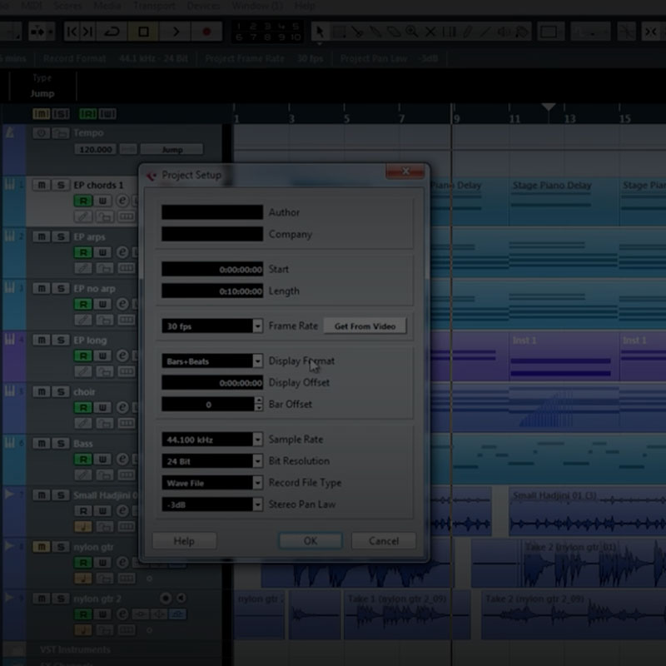Select the Time Warp tool
This screenshot has width=666, height=666.
point(449,32)
